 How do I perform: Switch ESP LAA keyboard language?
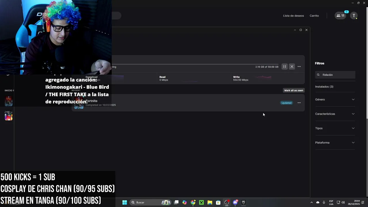(x=331, y=202)
